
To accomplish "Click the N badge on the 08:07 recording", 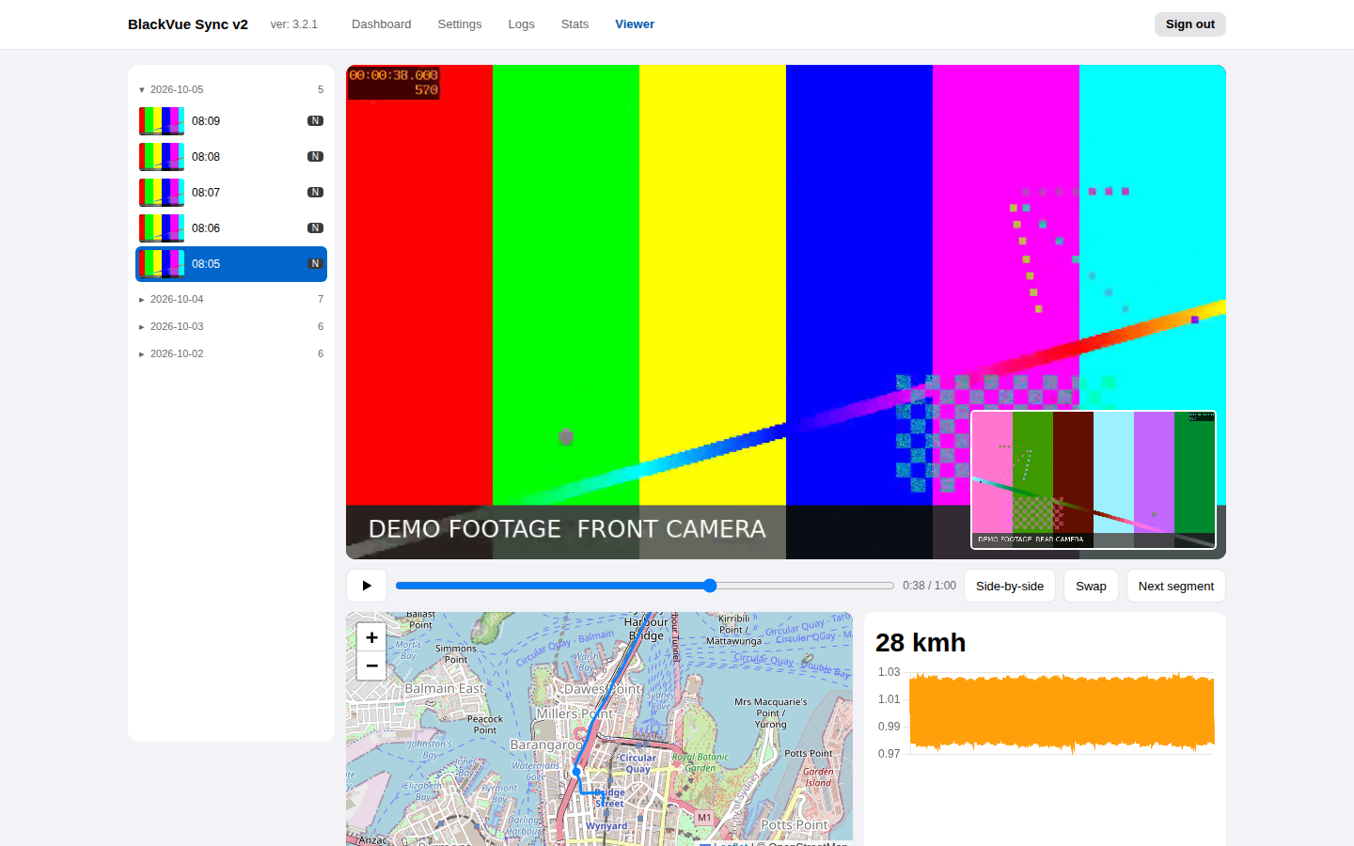I will point(316,193).
